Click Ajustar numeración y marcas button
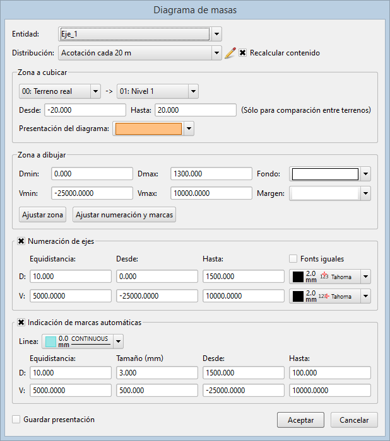Viewport: 390px width, 441px height. (x=124, y=215)
